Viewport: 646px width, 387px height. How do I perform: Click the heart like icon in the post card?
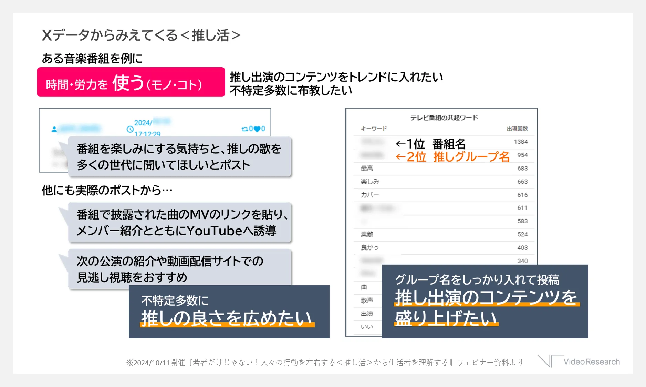click(x=257, y=129)
